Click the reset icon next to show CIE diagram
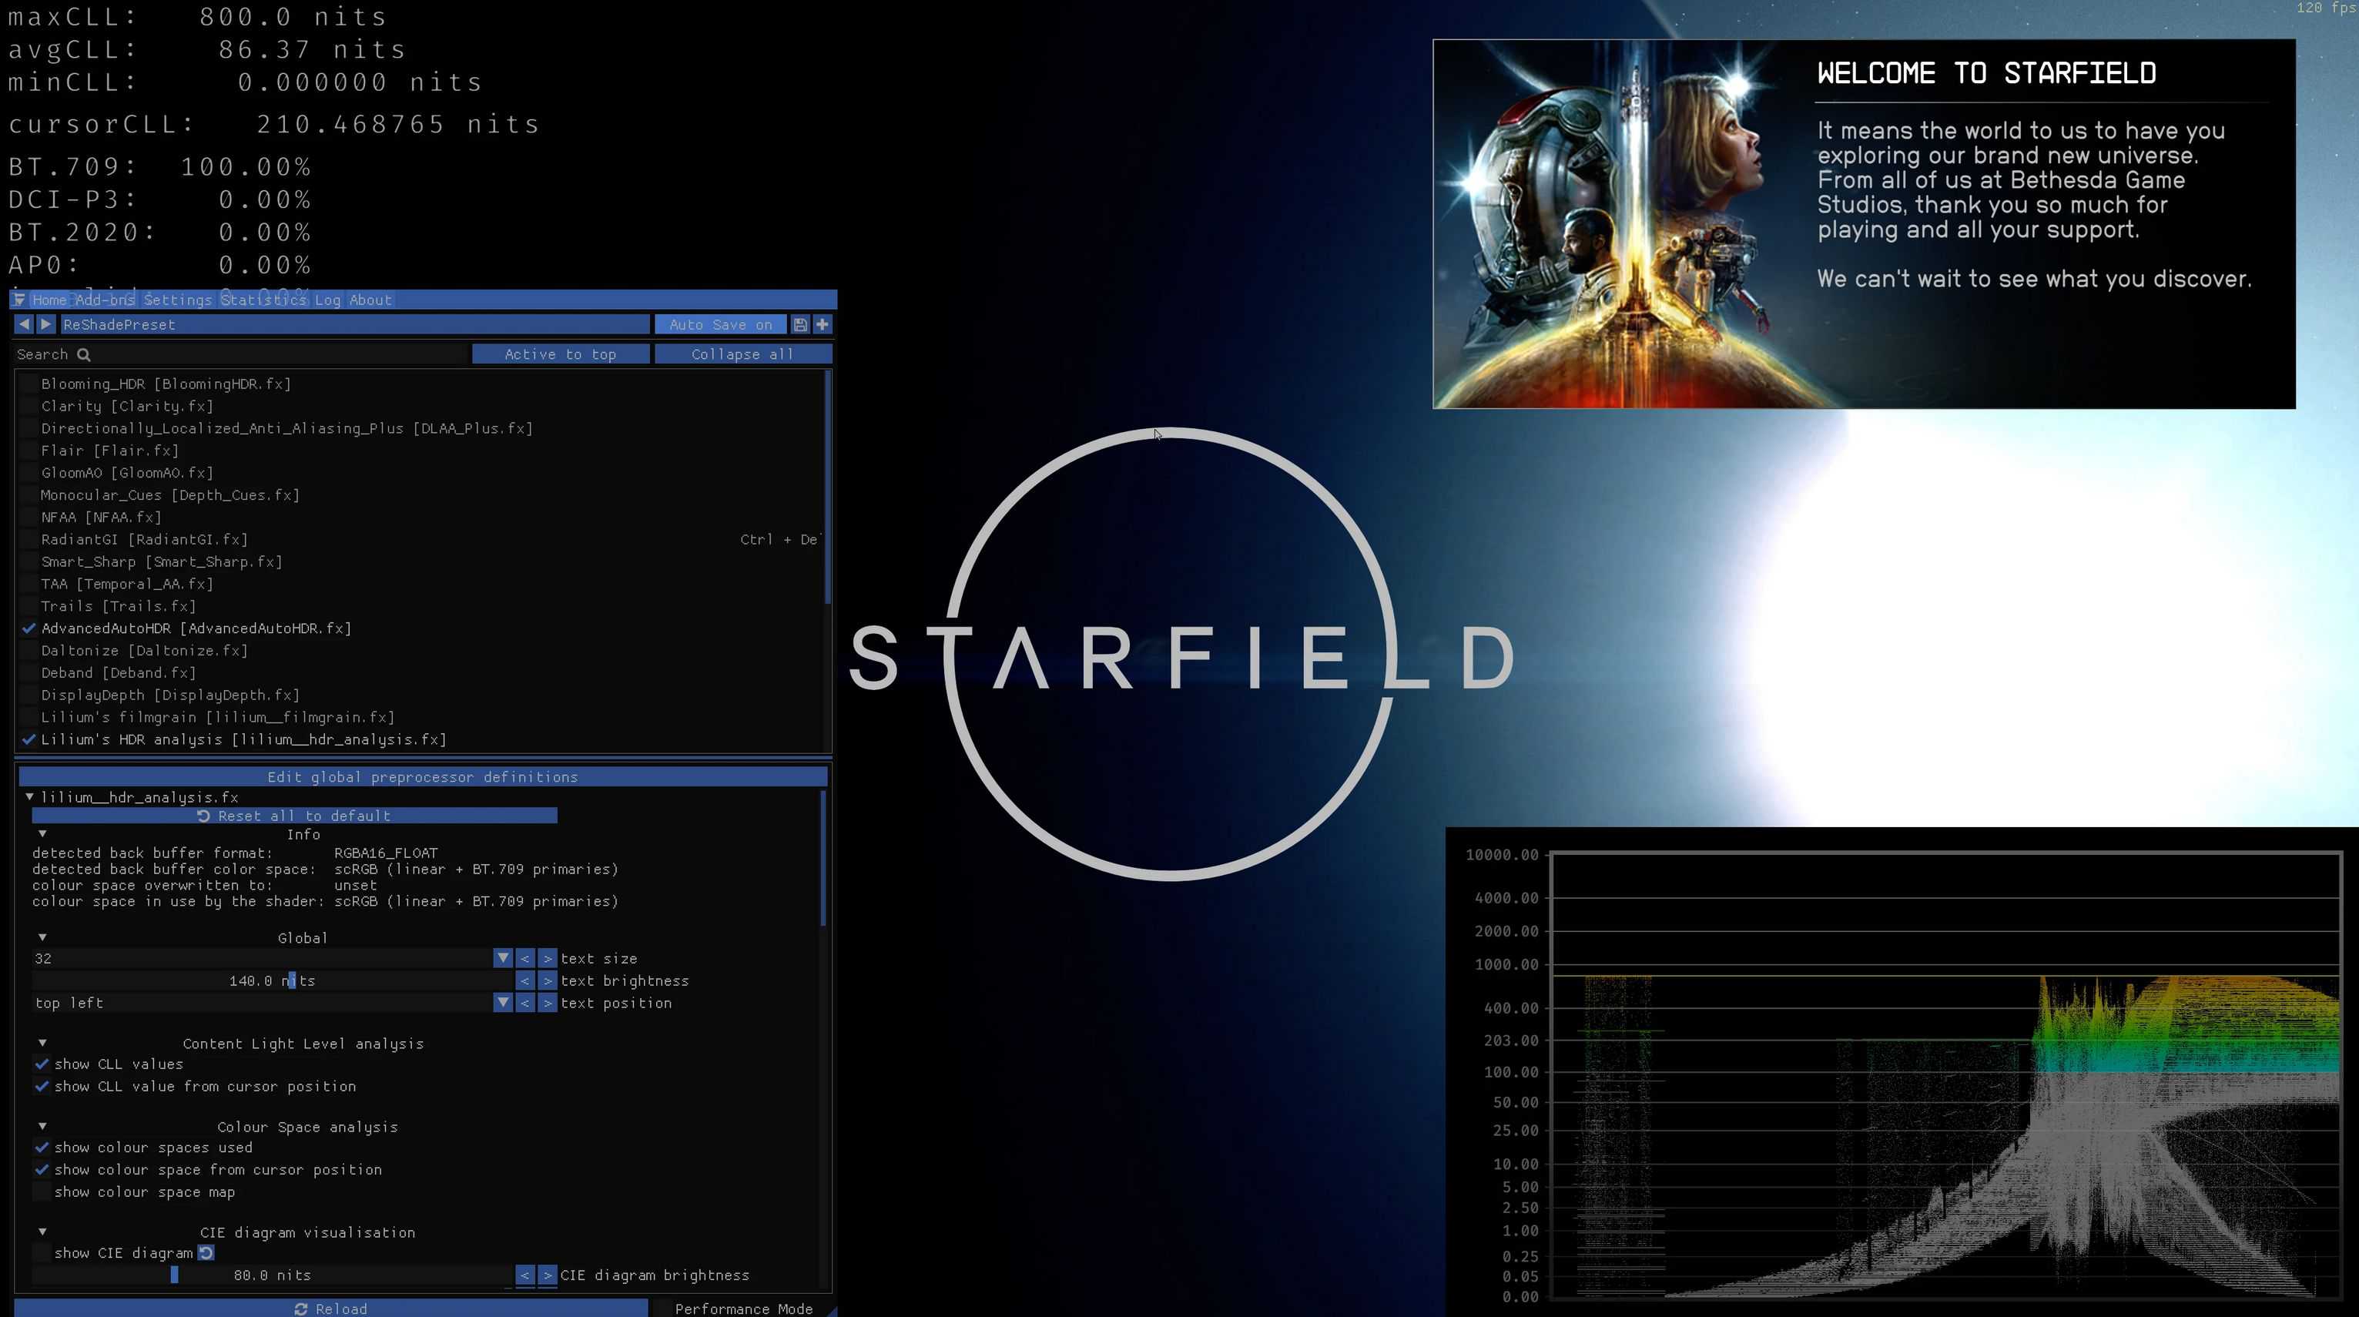This screenshot has width=2359, height=1317. [206, 1253]
